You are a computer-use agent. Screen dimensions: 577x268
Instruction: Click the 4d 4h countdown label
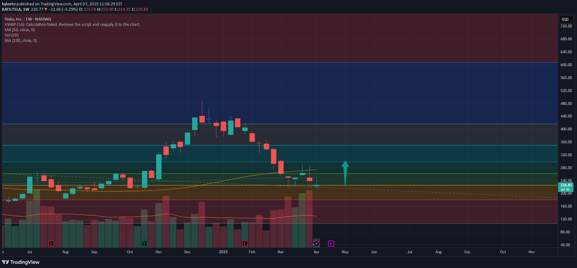pos(565,190)
